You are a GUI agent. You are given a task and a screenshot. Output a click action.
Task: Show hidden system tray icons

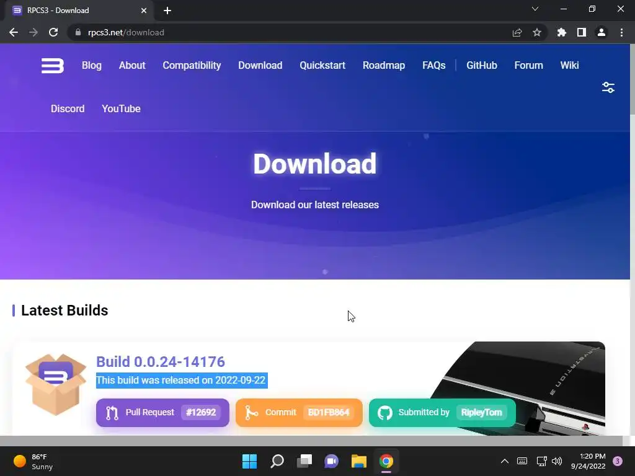[505, 461]
